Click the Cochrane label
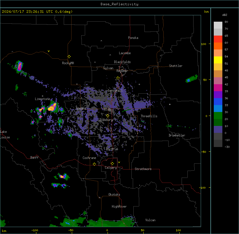This screenshot has width=239, height=234. (90, 158)
